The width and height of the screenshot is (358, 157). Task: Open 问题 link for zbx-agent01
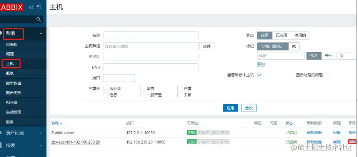337,142
